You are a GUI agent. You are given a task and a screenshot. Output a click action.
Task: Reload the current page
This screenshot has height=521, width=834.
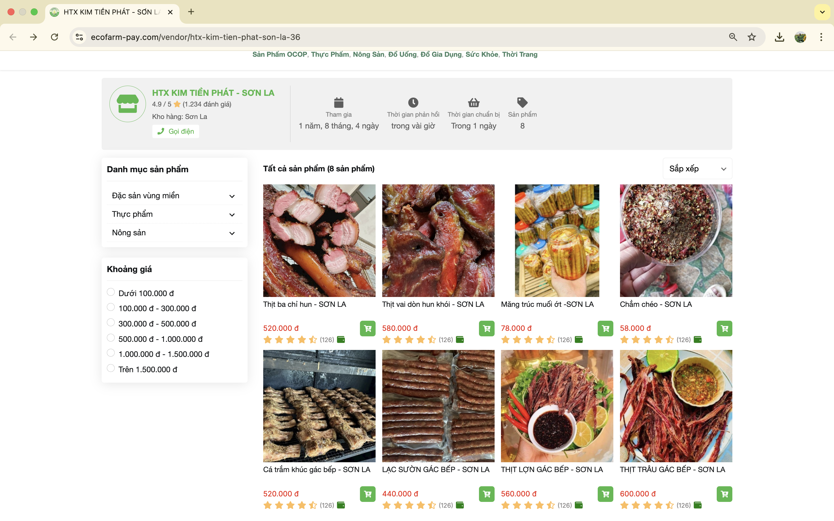tap(54, 37)
